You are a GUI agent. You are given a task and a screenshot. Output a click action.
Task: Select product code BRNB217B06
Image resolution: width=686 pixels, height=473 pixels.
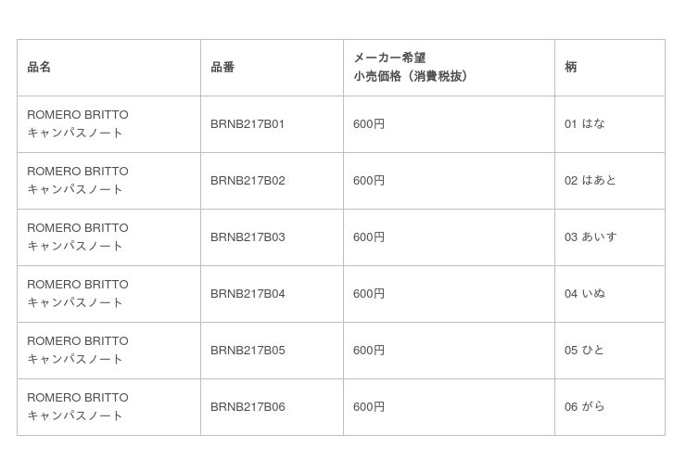pos(248,406)
